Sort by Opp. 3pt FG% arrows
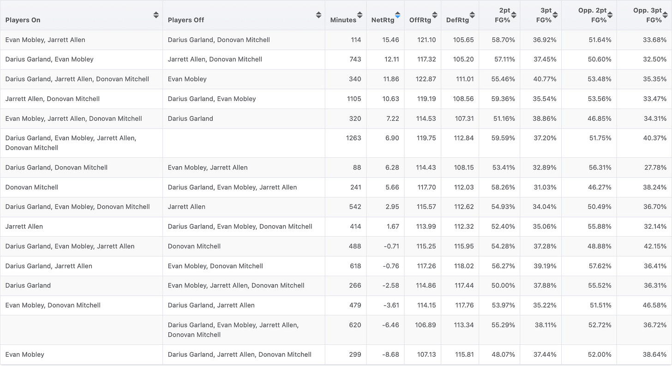Screen dimensions: 672x366 tap(666, 15)
